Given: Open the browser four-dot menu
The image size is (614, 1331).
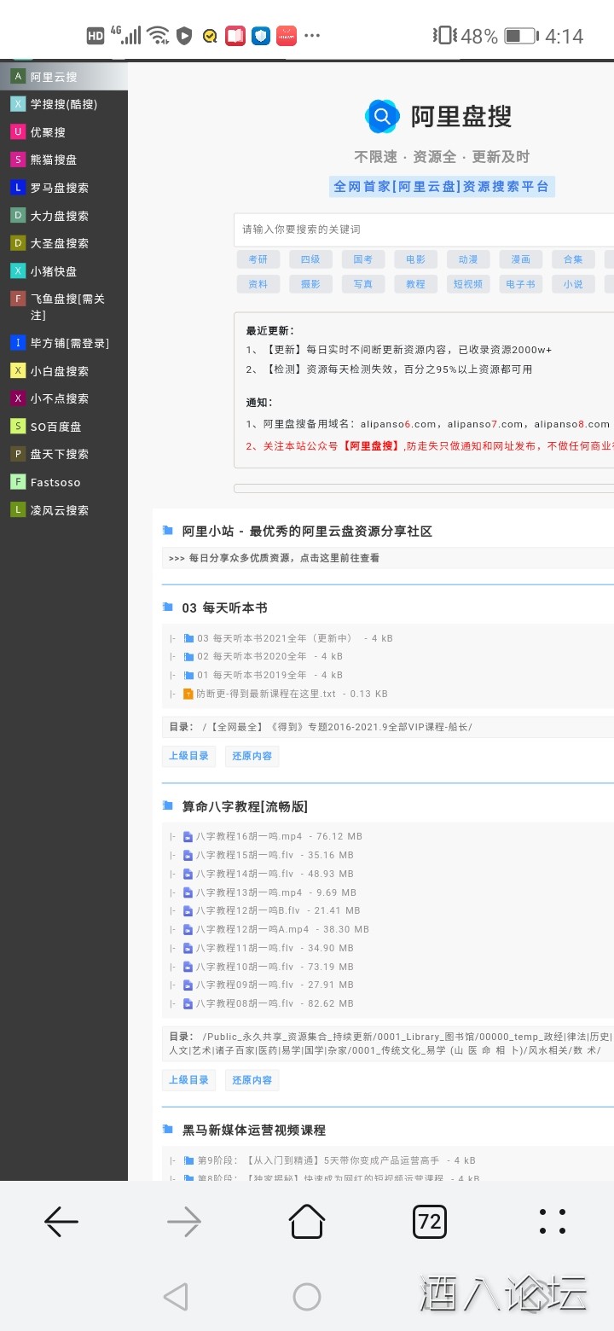Looking at the screenshot, I should (553, 1222).
